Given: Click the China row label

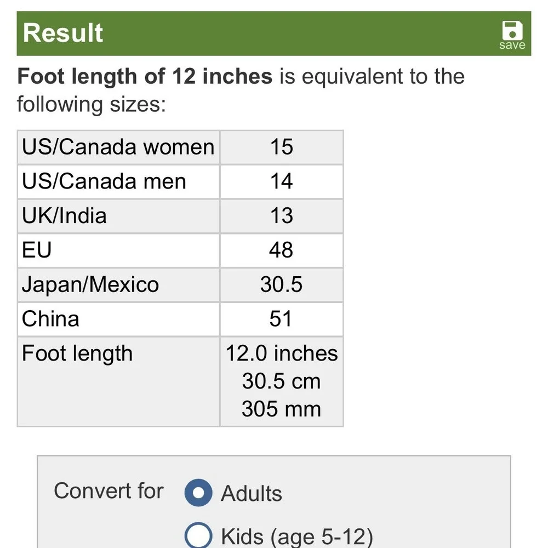Looking at the screenshot, I should pos(50,319).
